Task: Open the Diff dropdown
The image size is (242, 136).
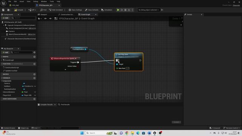Action: (x=32, y=10)
